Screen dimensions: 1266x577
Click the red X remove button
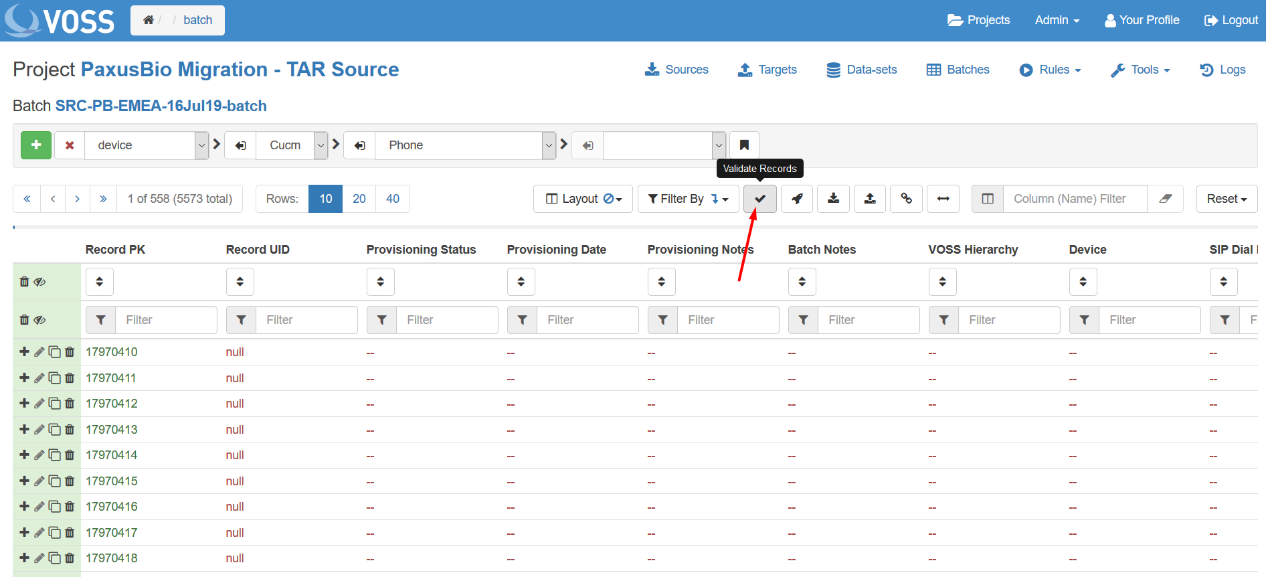70,145
